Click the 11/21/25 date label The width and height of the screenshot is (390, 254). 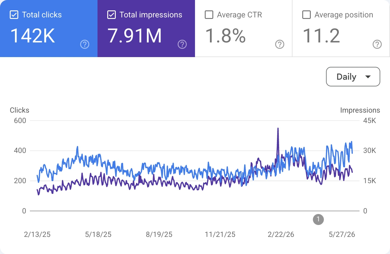[220, 234]
